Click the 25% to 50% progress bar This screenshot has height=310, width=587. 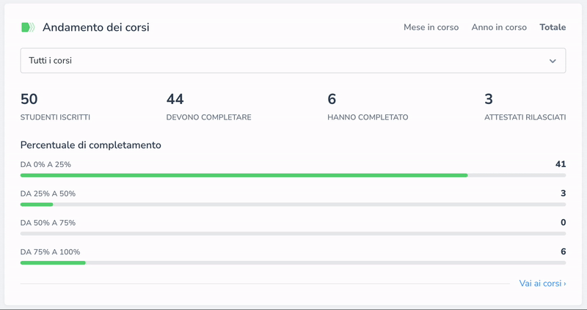point(292,204)
